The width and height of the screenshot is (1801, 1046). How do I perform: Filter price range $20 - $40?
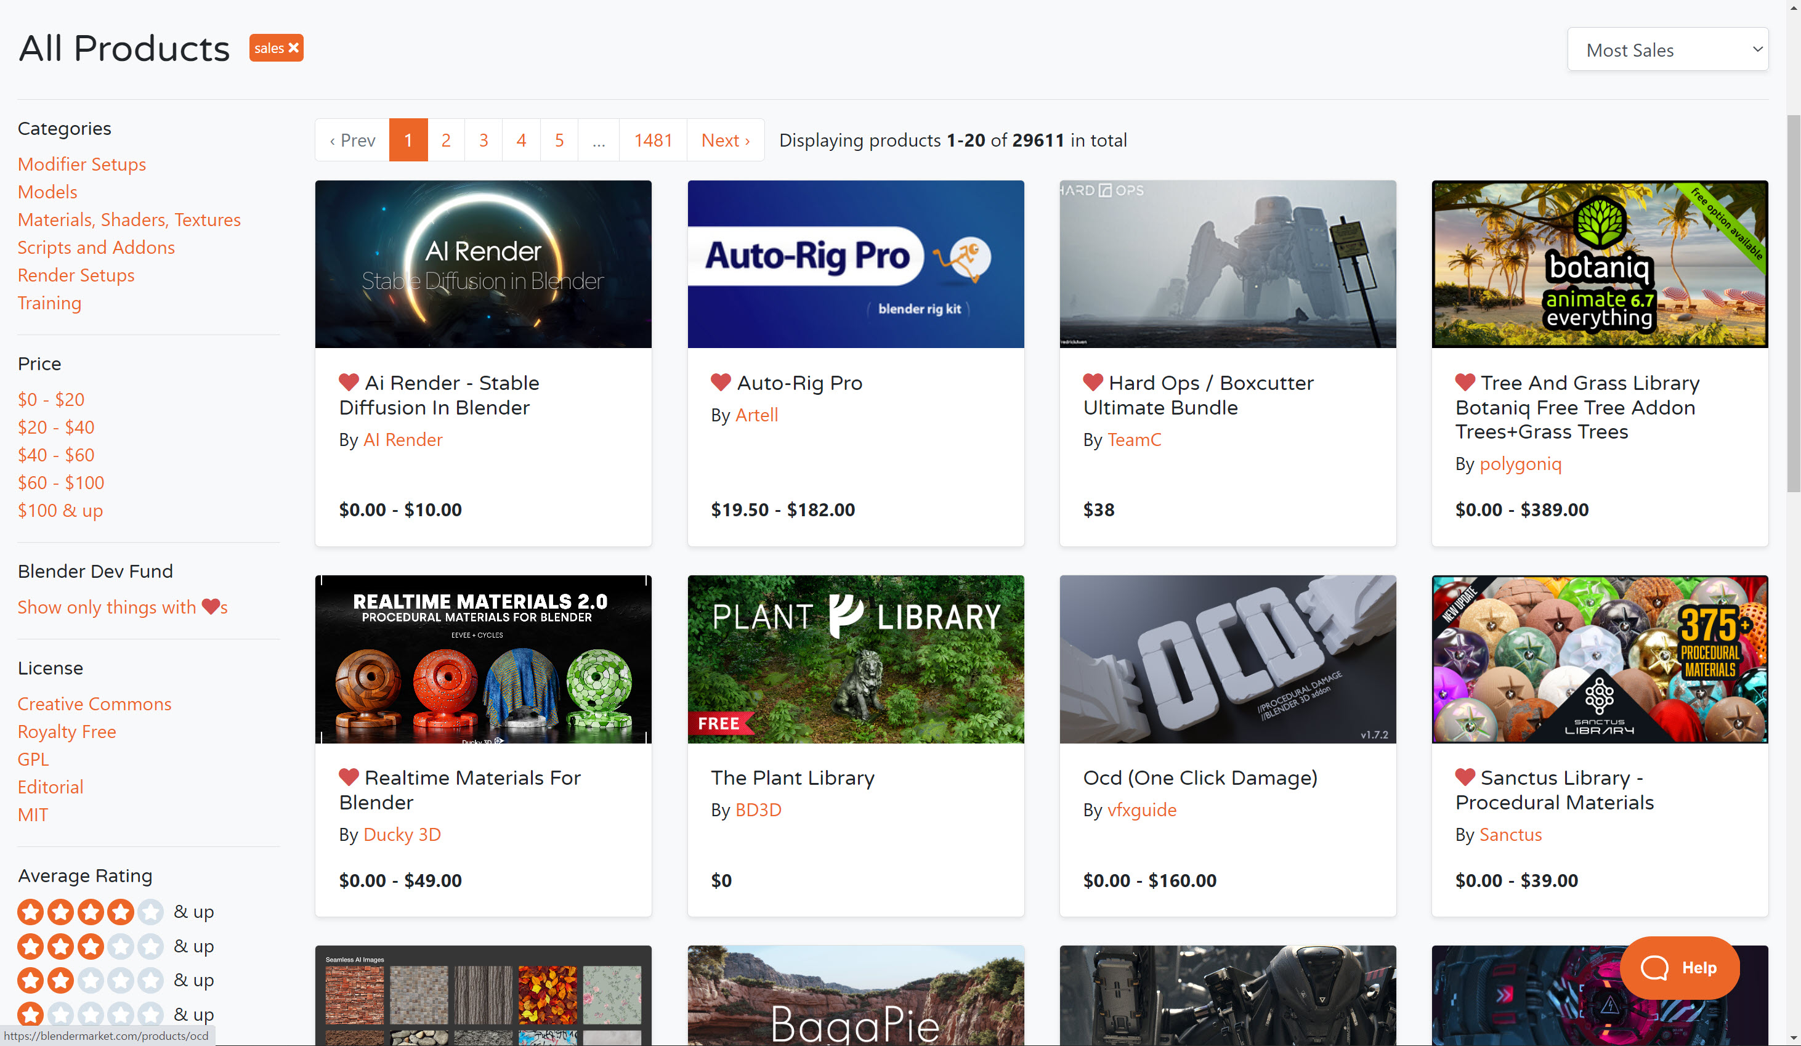tap(56, 427)
